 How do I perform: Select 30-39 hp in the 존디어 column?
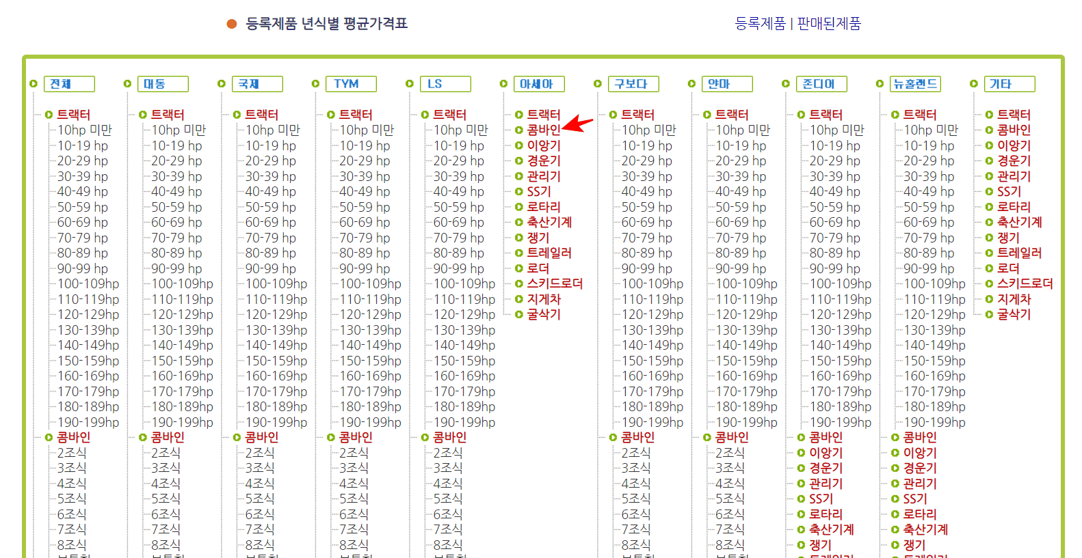click(x=835, y=176)
